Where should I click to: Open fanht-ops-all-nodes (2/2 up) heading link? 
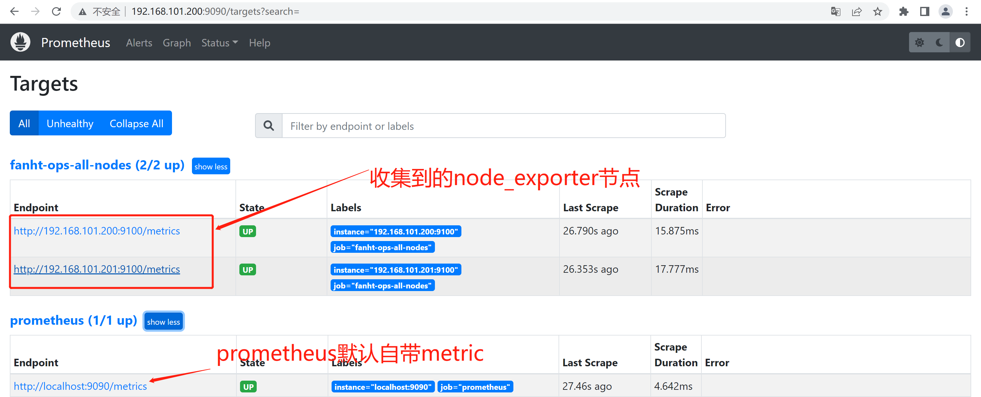point(97,165)
